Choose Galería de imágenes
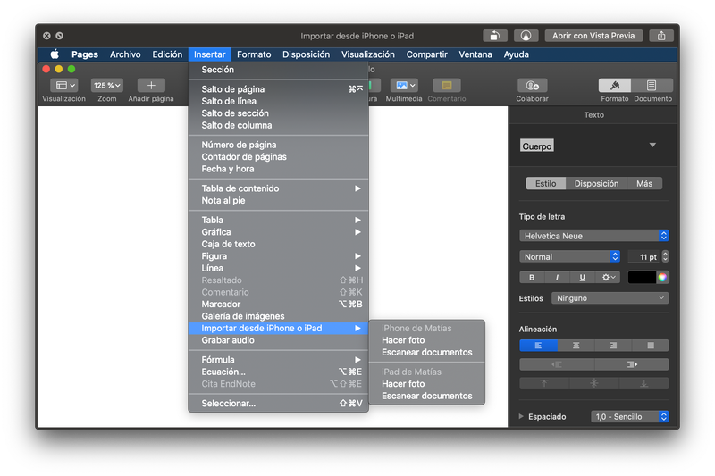The image size is (715, 476). point(278,315)
